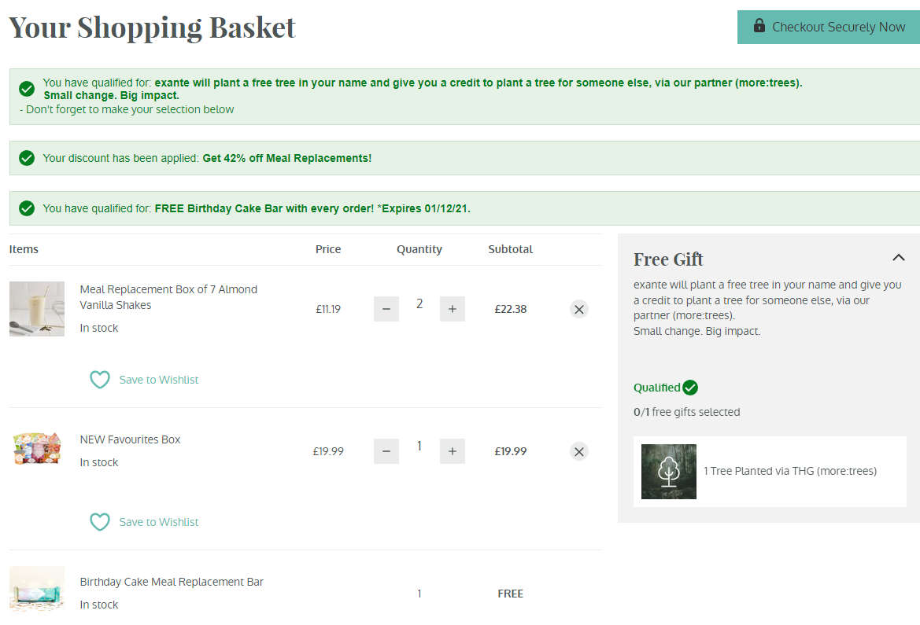Click the Your Shopping Basket heading

(x=153, y=28)
